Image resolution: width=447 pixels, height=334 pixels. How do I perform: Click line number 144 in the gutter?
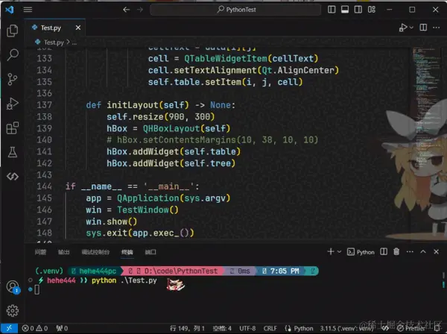(x=44, y=186)
